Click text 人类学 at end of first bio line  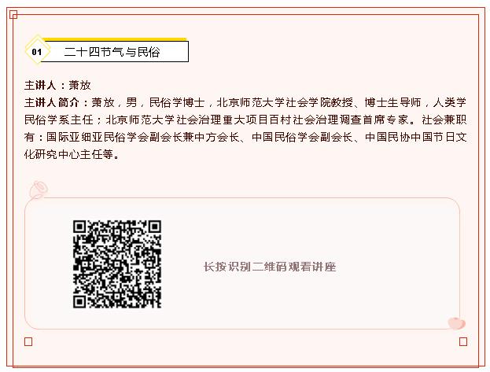click(x=450, y=102)
